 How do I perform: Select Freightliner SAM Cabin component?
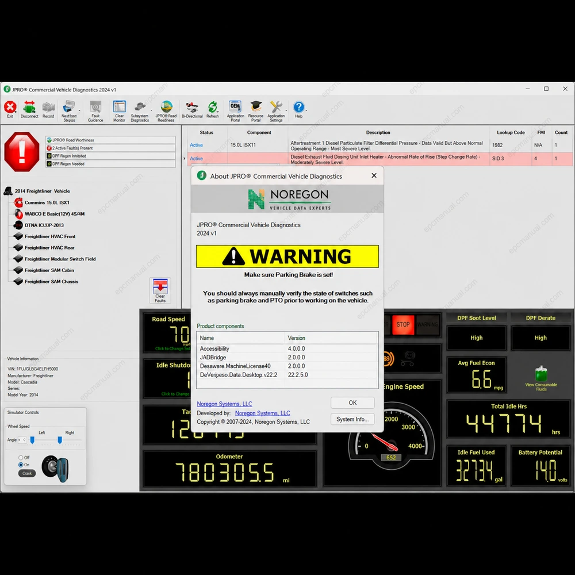coord(49,270)
